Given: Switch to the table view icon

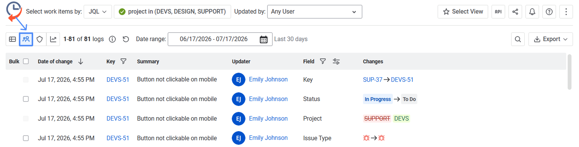Looking at the screenshot, I should (12, 39).
